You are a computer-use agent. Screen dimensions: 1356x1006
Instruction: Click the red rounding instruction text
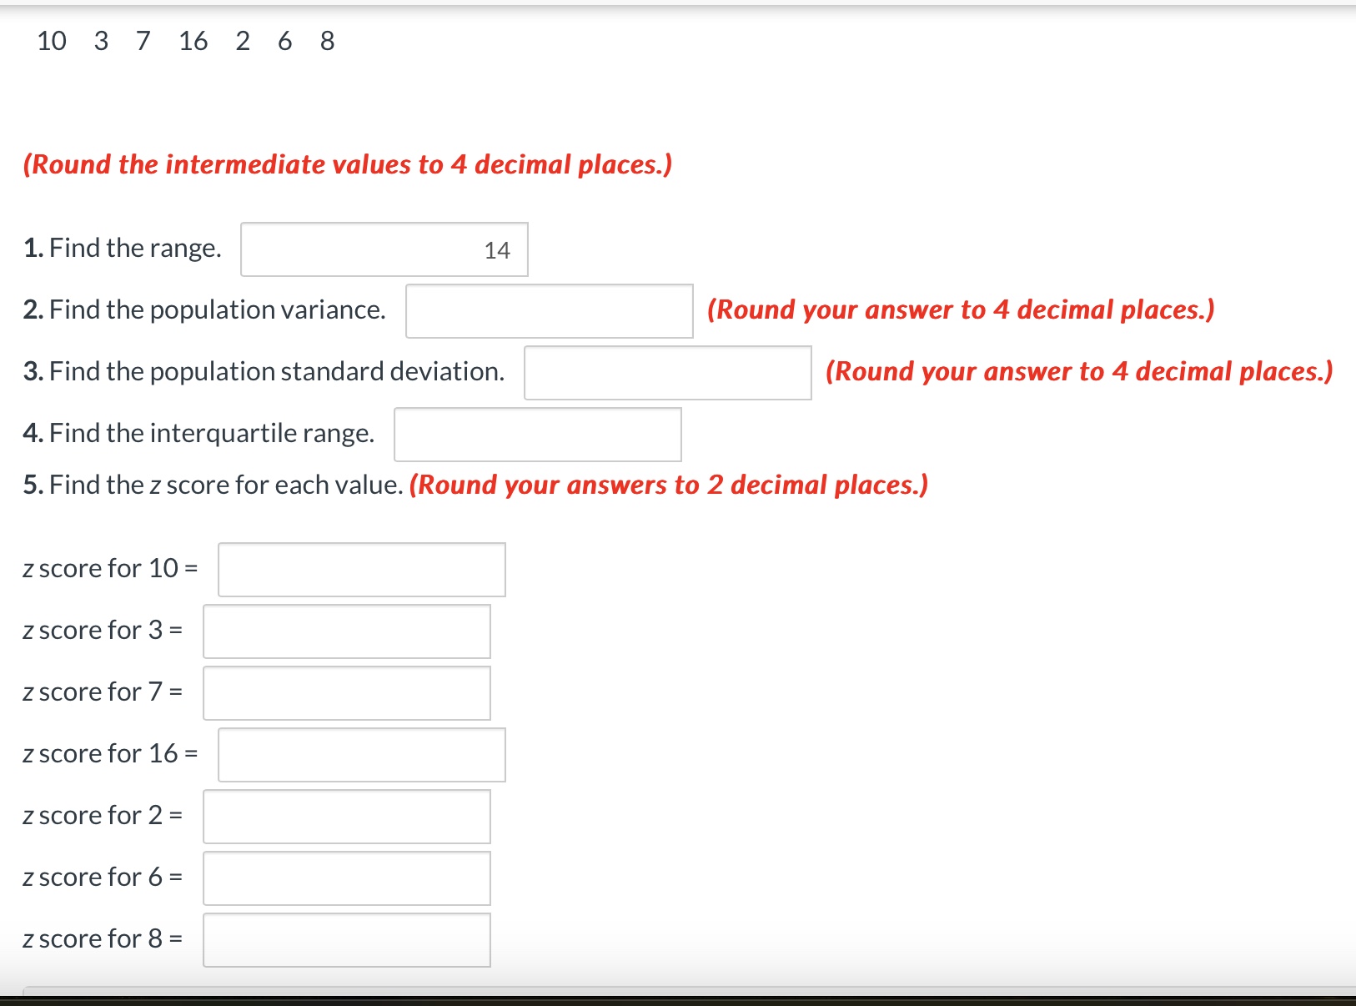point(348,164)
